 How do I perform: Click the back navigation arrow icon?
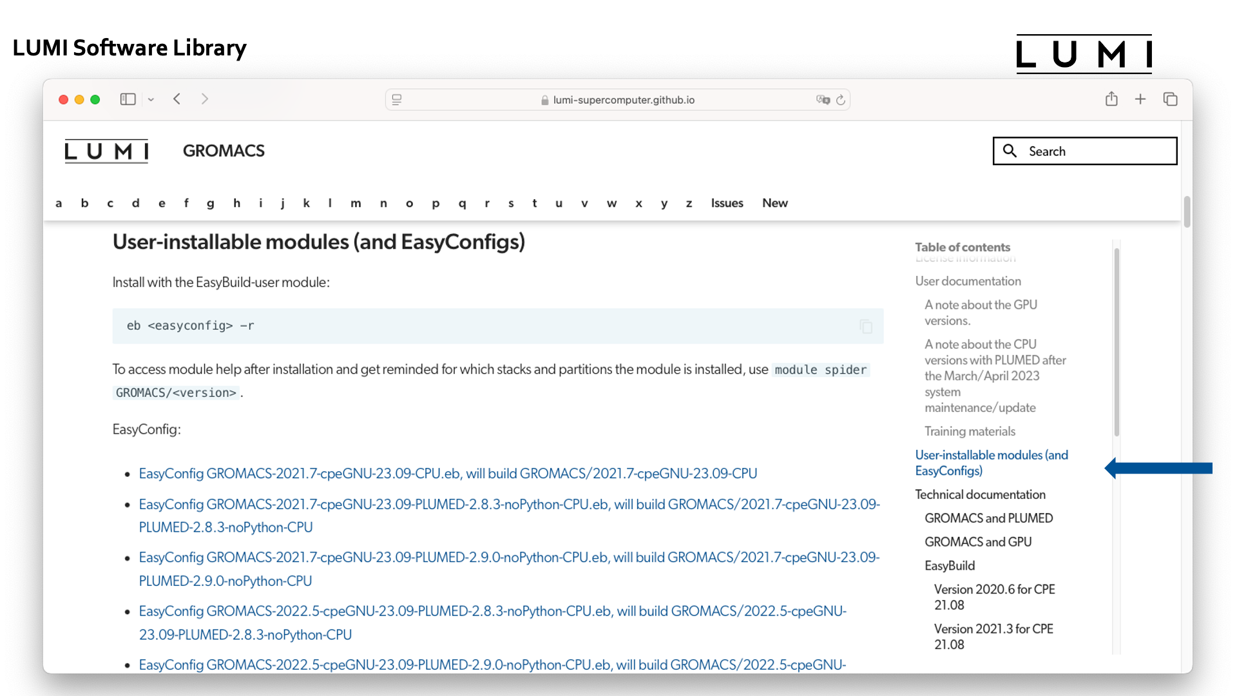[177, 99]
